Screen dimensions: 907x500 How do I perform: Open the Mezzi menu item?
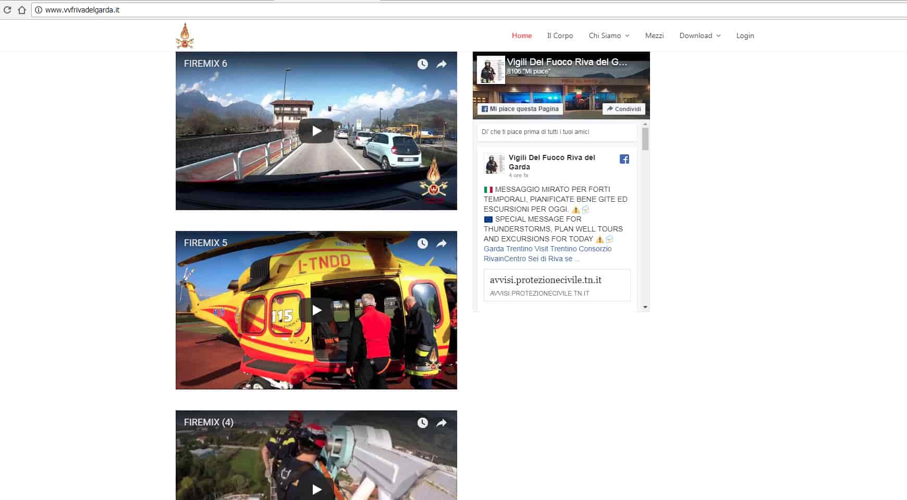click(x=654, y=35)
